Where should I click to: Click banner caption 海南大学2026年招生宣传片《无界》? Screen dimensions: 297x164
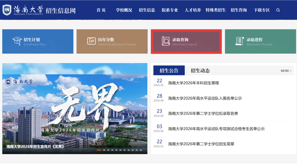click(35, 146)
